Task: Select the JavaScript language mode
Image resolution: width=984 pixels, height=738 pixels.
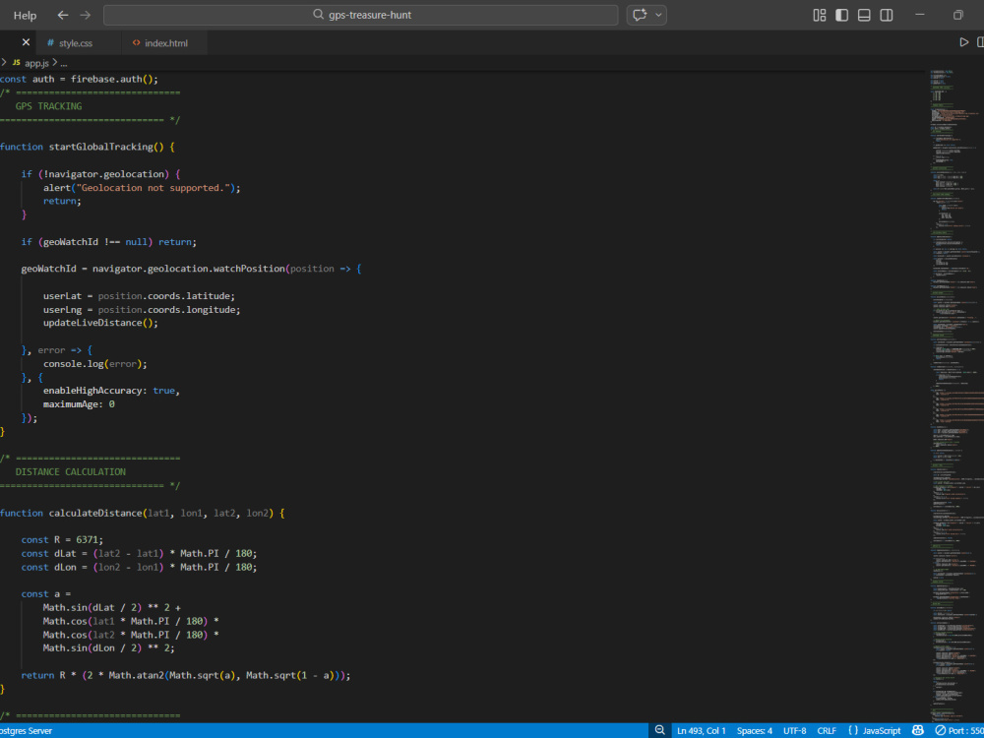Action: pos(882,730)
